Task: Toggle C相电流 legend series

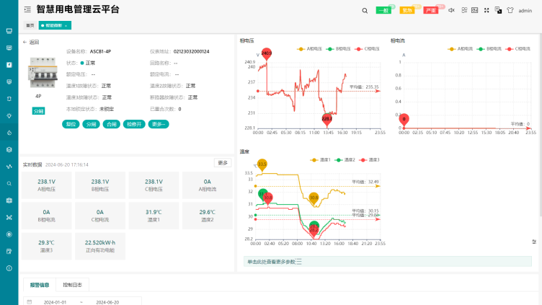Action: tap(517, 49)
